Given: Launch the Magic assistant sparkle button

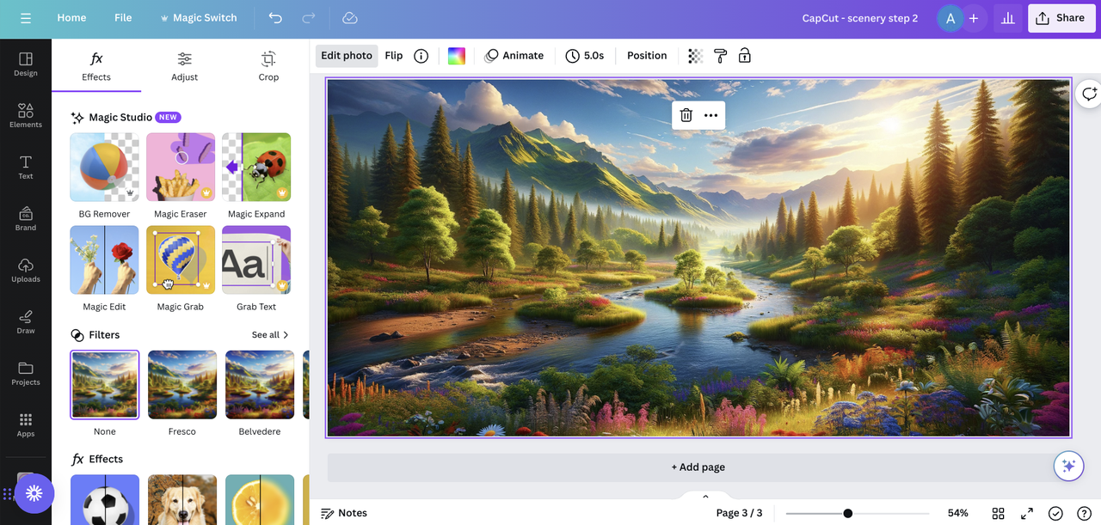Looking at the screenshot, I should tap(1068, 466).
